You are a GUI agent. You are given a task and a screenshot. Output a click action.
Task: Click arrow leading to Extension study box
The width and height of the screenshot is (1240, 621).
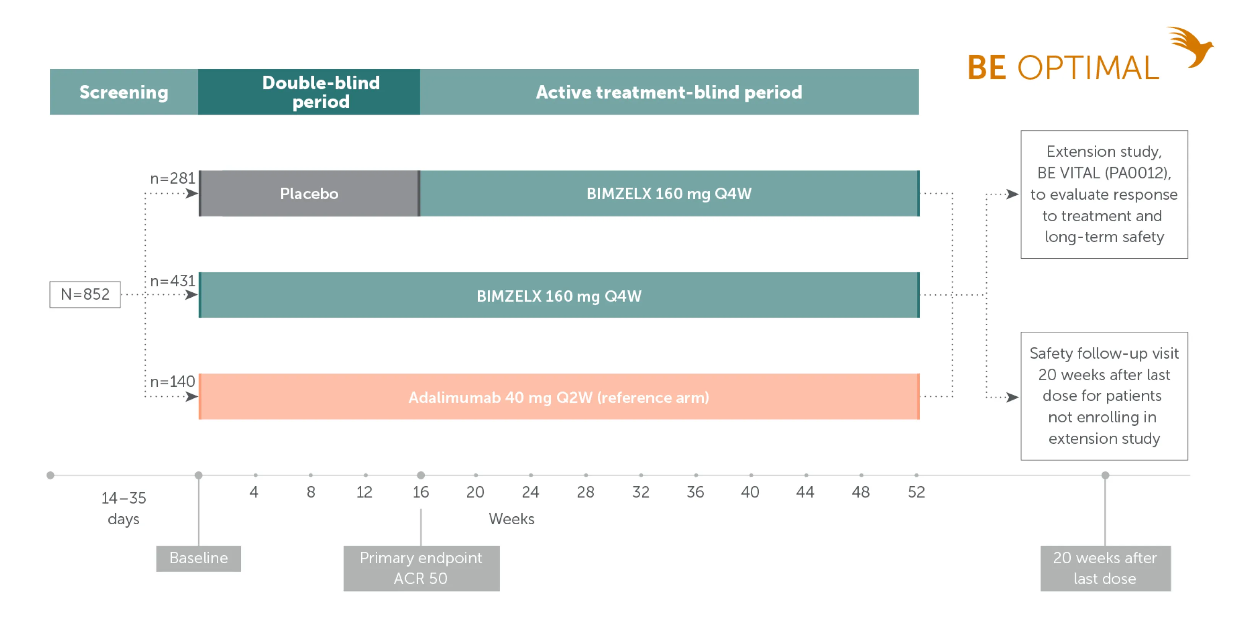pyautogui.click(x=1012, y=195)
